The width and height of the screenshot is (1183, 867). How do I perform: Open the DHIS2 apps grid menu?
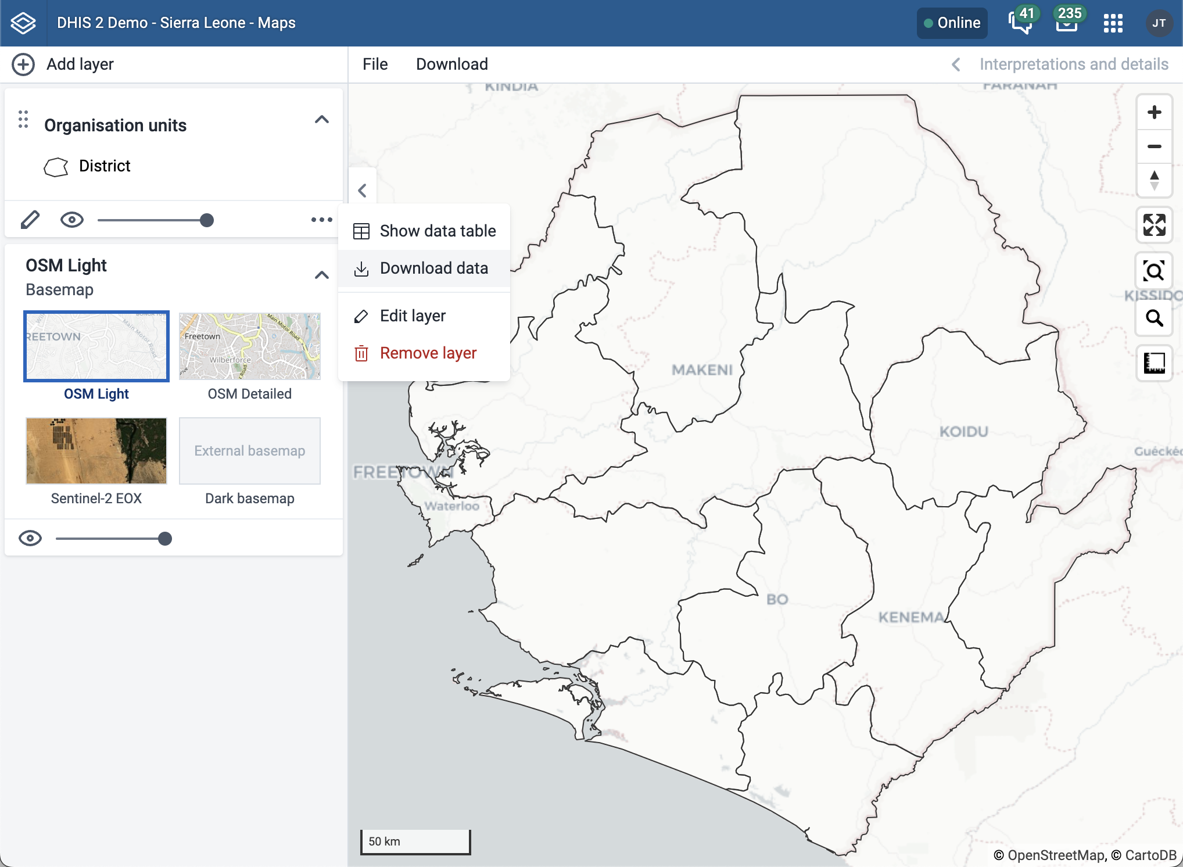click(1113, 23)
